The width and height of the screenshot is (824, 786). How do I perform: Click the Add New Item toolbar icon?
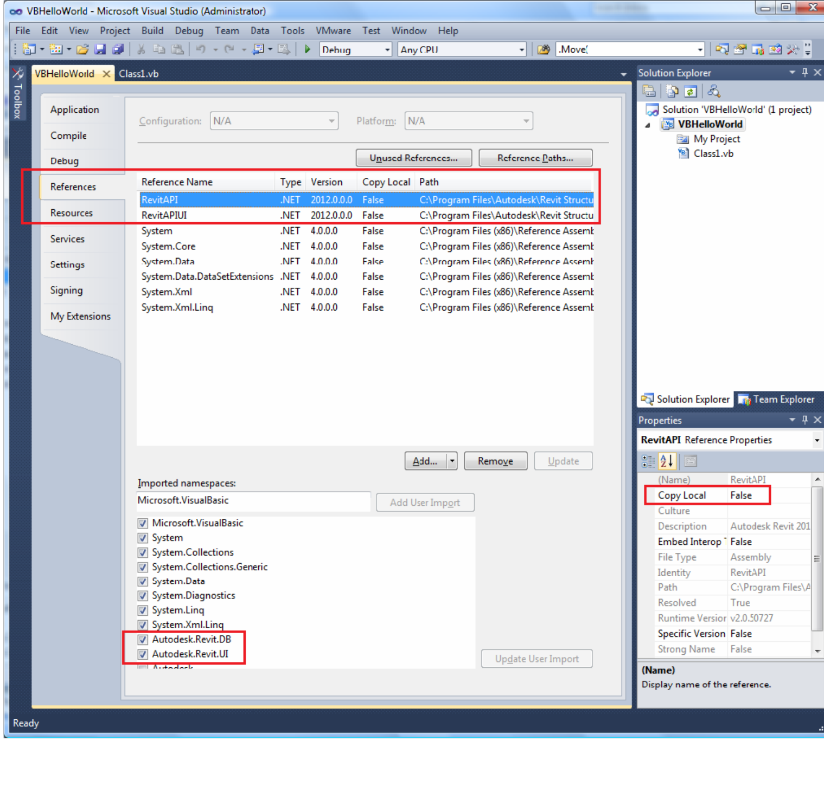click(56, 49)
